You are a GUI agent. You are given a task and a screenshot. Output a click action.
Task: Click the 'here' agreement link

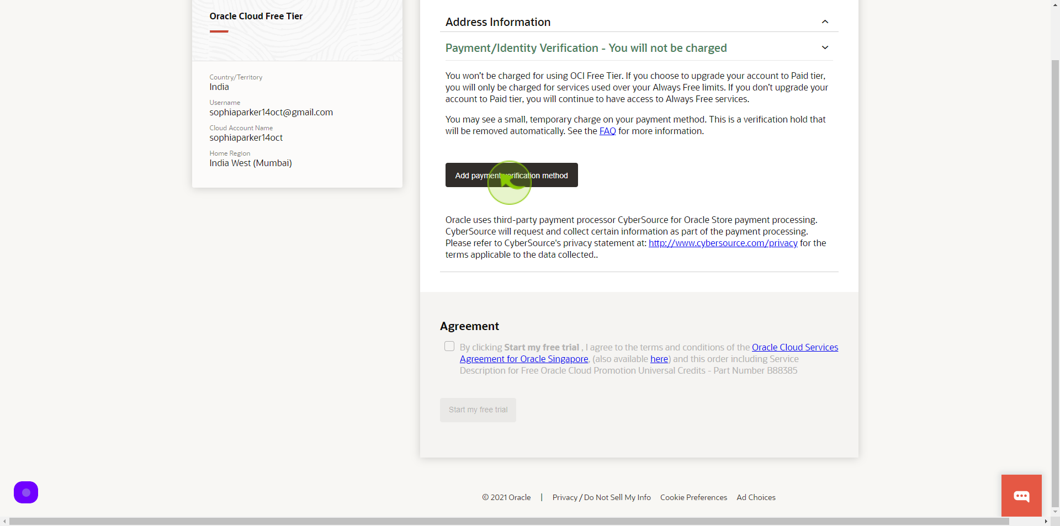pos(659,359)
